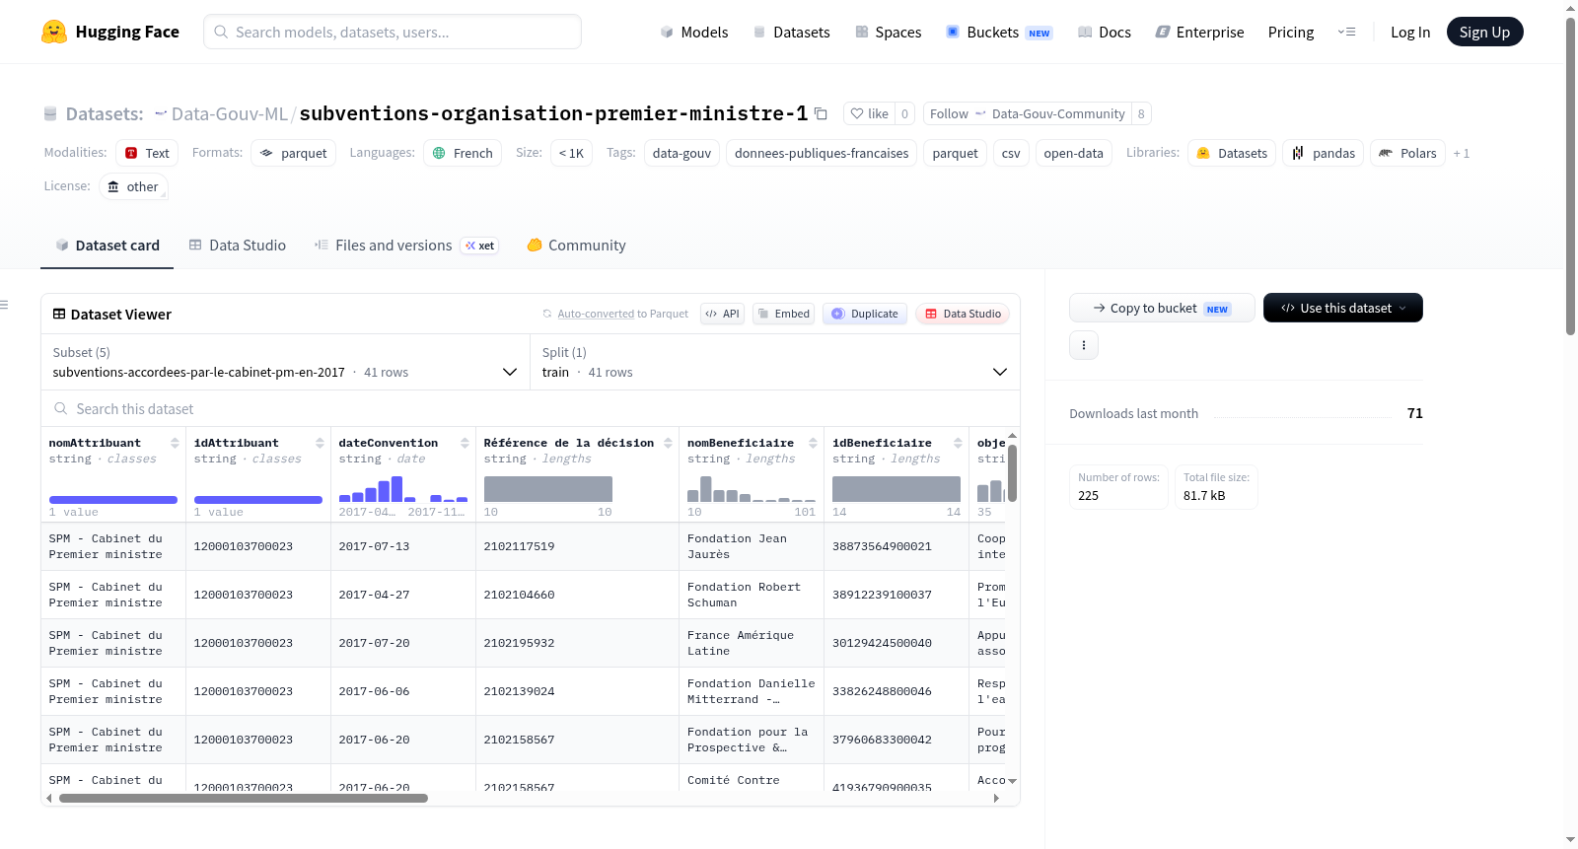Sort the nomAttribuant column via its arrows
The height and width of the screenshot is (849, 1578).
[x=175, y=443]
